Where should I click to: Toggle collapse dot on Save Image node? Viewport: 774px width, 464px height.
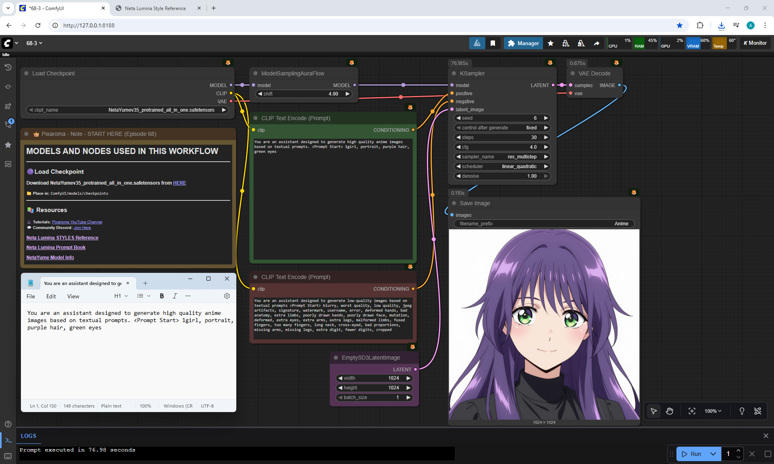coord(454,203)
